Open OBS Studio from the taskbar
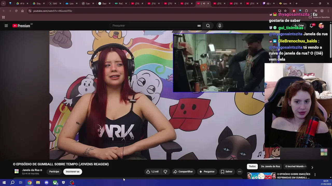Viewport: 332px width, 186px height. click(72, 183)
